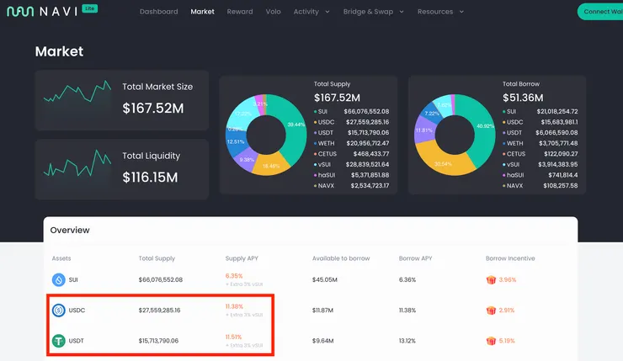Click the WETH entry in Total Borrow legend
Screen dimensions: 623x361
(x=540, y=143)
